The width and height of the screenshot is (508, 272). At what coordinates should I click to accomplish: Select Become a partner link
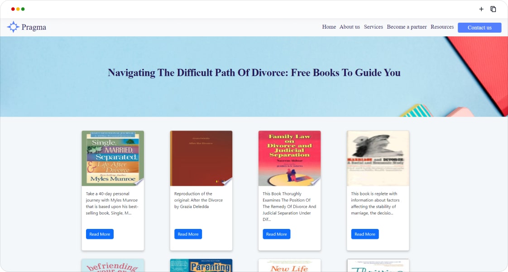[x=407, y=27]
